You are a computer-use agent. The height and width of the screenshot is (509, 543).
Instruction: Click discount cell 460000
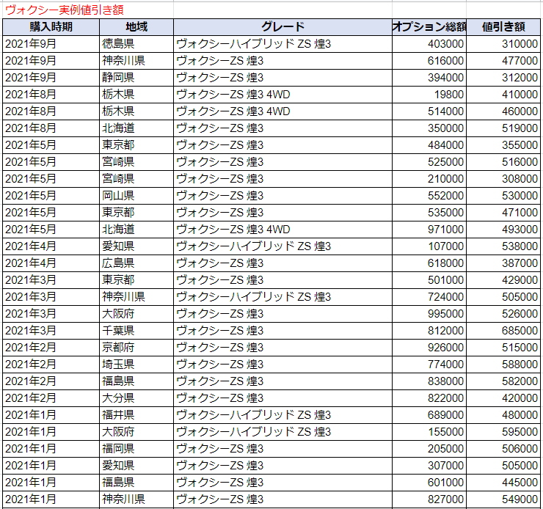pos(503,111)
